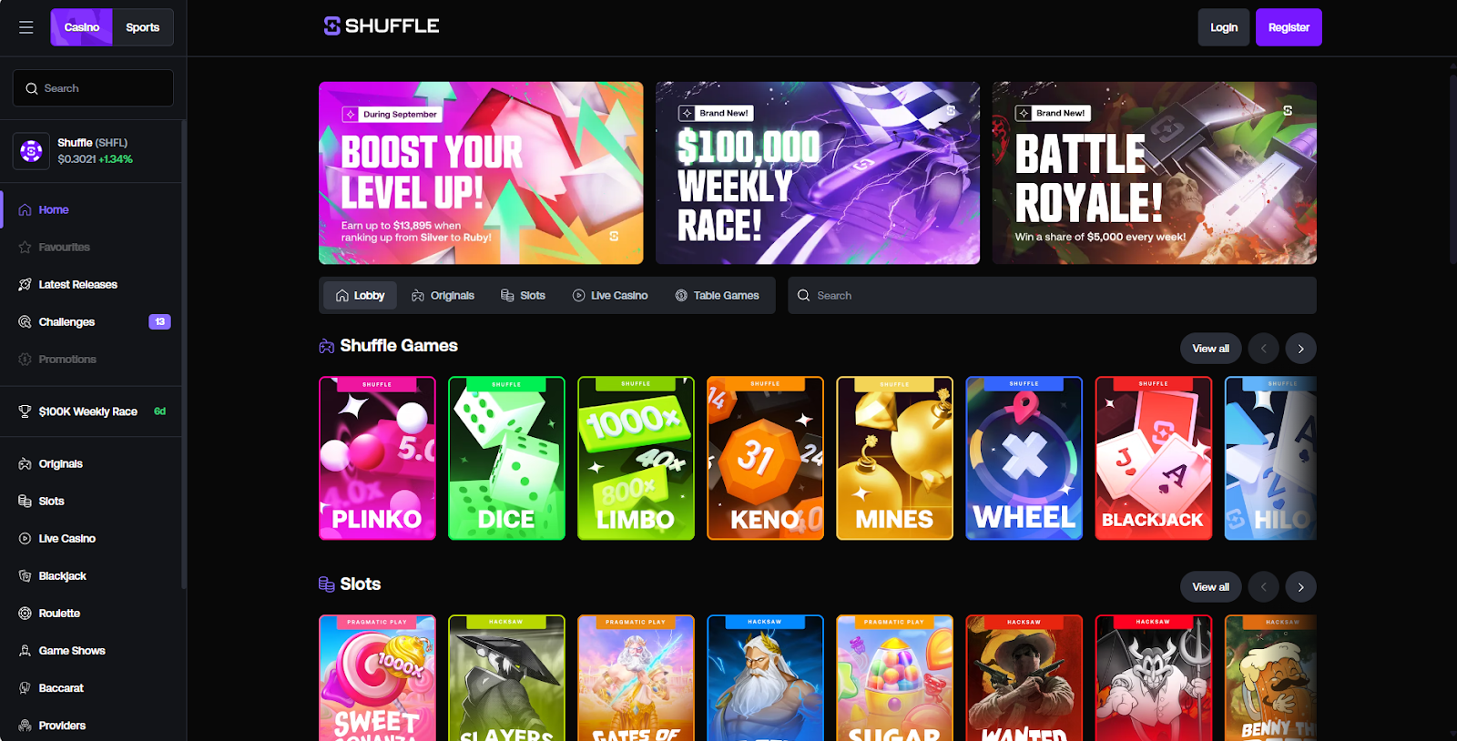Show next Slots with right arrow
1457x741 pixels.
1300,587
